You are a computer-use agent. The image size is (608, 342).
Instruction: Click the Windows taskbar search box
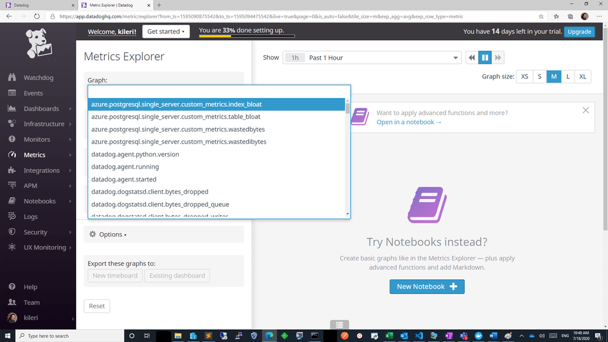[x=70, y=336]
